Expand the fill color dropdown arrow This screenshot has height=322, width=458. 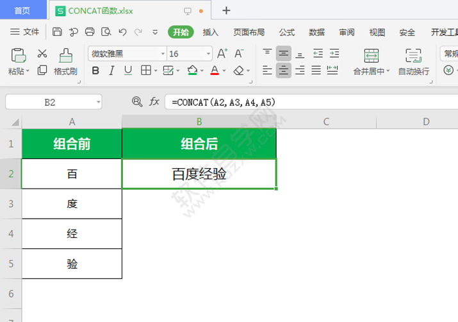point(202,71)
